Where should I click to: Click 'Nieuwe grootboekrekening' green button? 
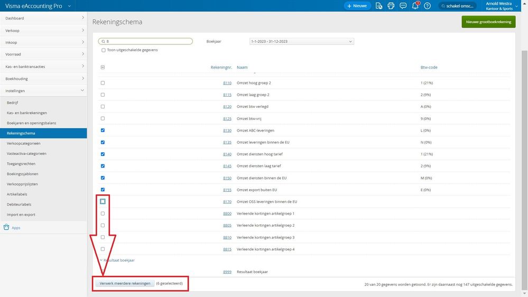[488, 22]
